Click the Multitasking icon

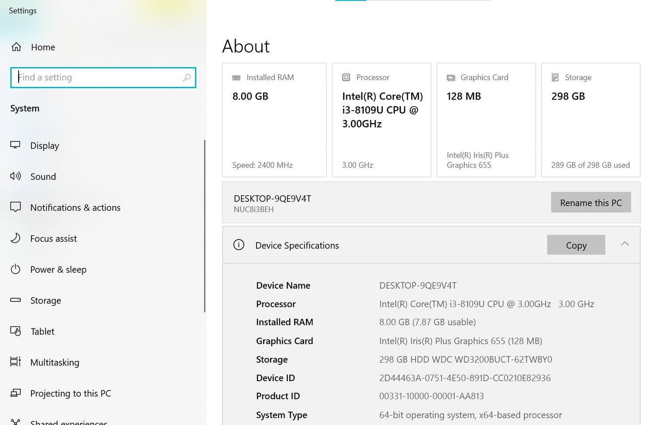coord(16,362)
